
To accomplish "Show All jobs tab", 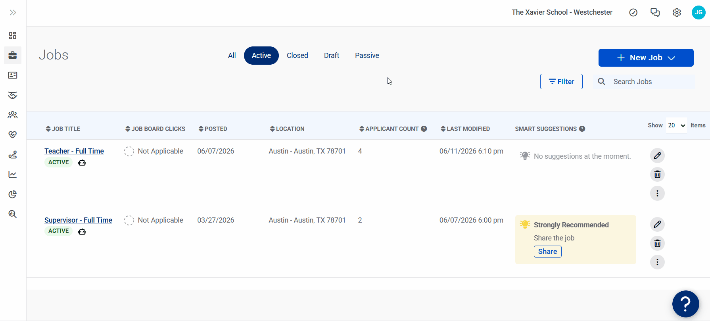I will (232, 56).
